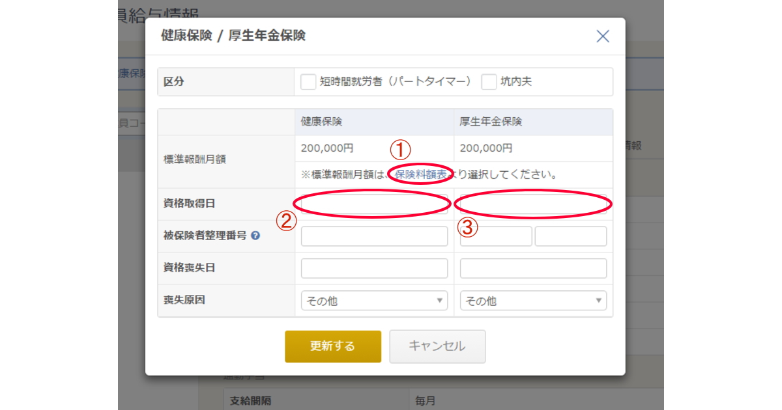Screen dimensions: 782x410
Task: Click the 標準報酬月額 row label
Action: pos(195,159)
